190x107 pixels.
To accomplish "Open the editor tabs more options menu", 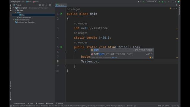I will tap(177, 5).
